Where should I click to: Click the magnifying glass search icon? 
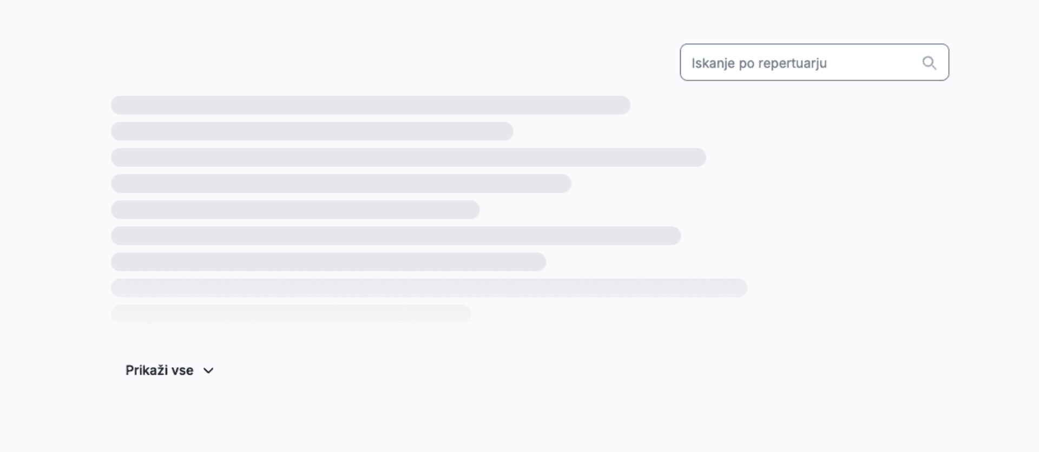point(929,63)
